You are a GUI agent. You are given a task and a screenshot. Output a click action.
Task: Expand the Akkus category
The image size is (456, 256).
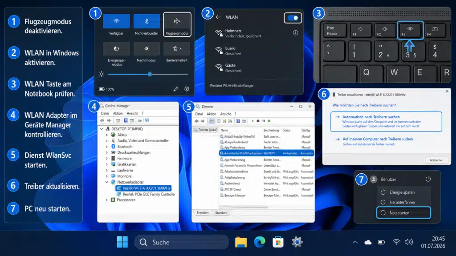pos(107,135)
